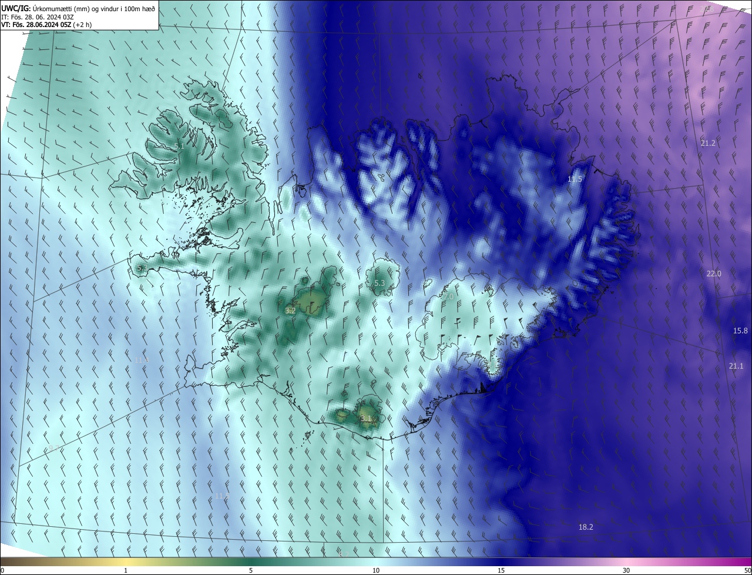Click the 22.0 value label
Screen dimensions: 752x575
713,274
